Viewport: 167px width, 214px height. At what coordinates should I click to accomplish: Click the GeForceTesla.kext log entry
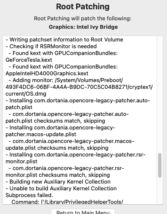click(x=29, y=60)
